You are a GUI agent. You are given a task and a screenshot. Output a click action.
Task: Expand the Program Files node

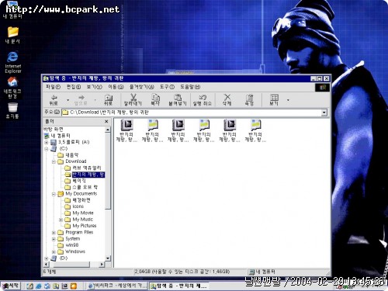tap(54, 233)
